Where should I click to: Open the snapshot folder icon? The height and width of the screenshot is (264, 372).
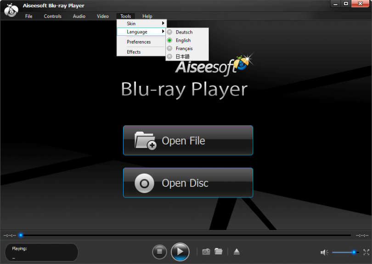click(x=219, y=251)
